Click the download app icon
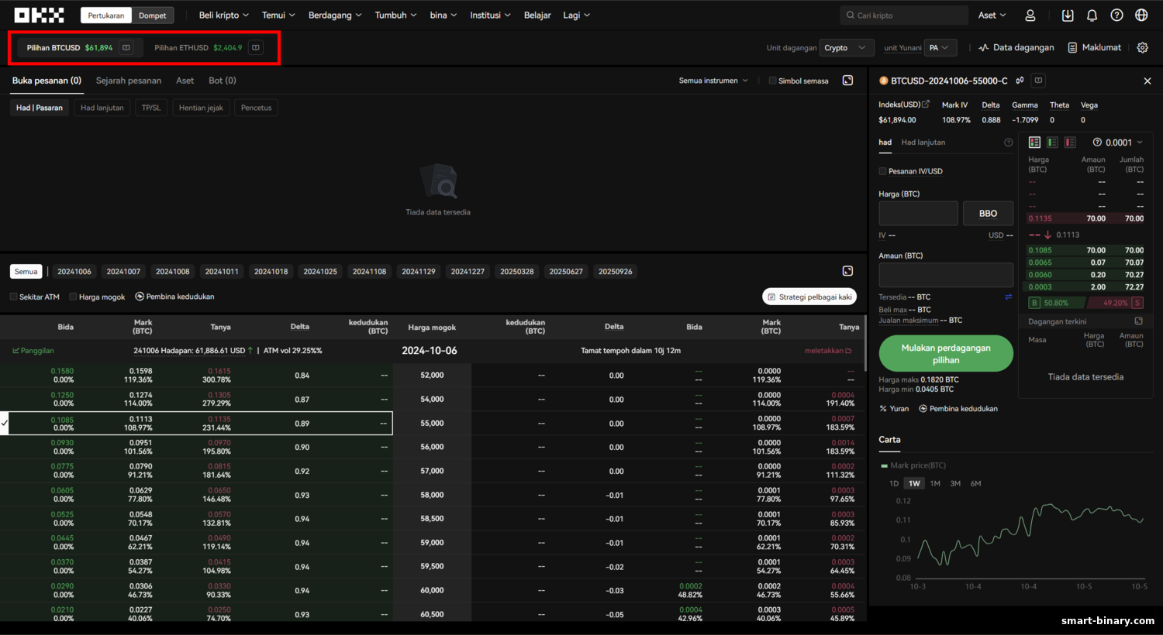The width and height of the screenshot is (1163, 635). click(1068, 15)
